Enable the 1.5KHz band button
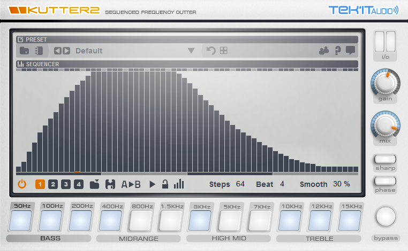Screen dimensions: 408x251 click(x=170, y=220)
